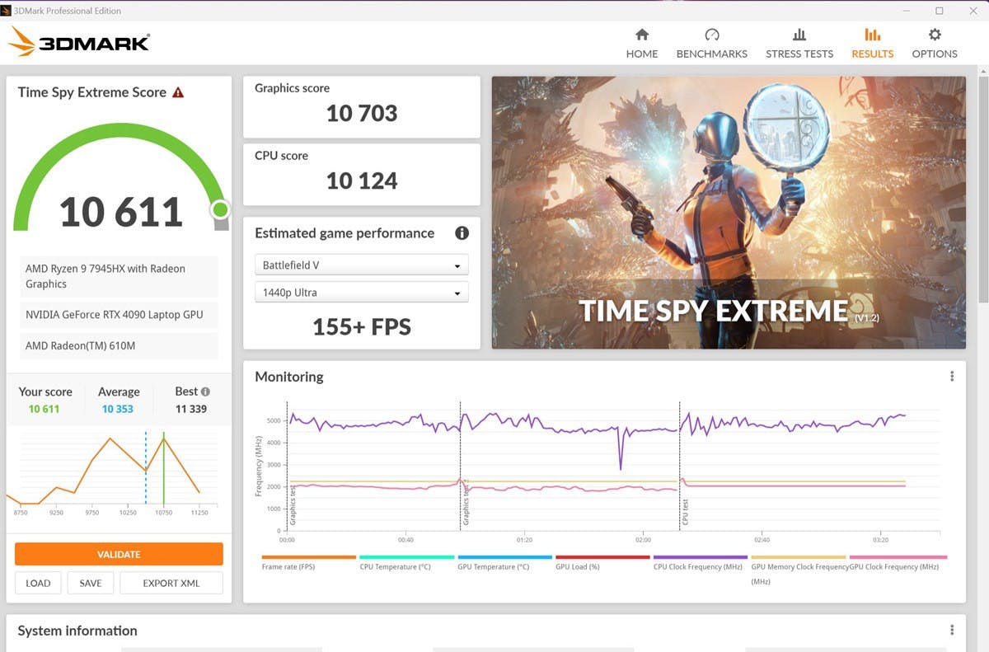
Task: Click the Best score 11 339
Action: pyautogui.click(x=191, y=409)
